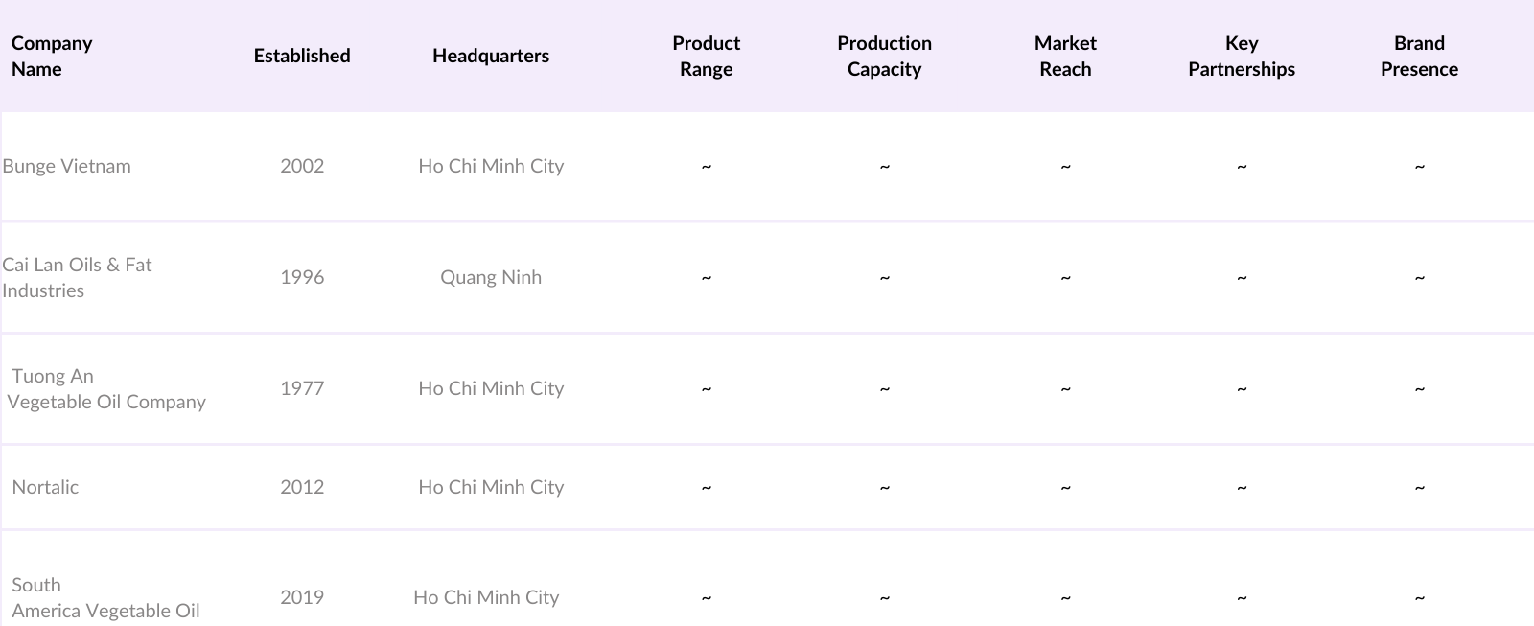The height and width of the screenshot is (626, 1534).
Task: Click the 2012 established year cell
Action: [x=302, y=487]
